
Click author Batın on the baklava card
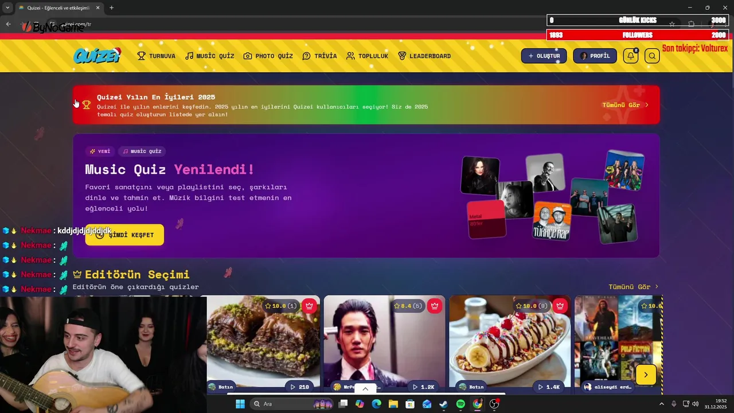(221, 387)
